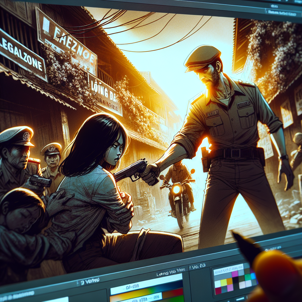Pick the magenta swatch in the palette
Screen dimensions: 302x302
pos(235,274)
